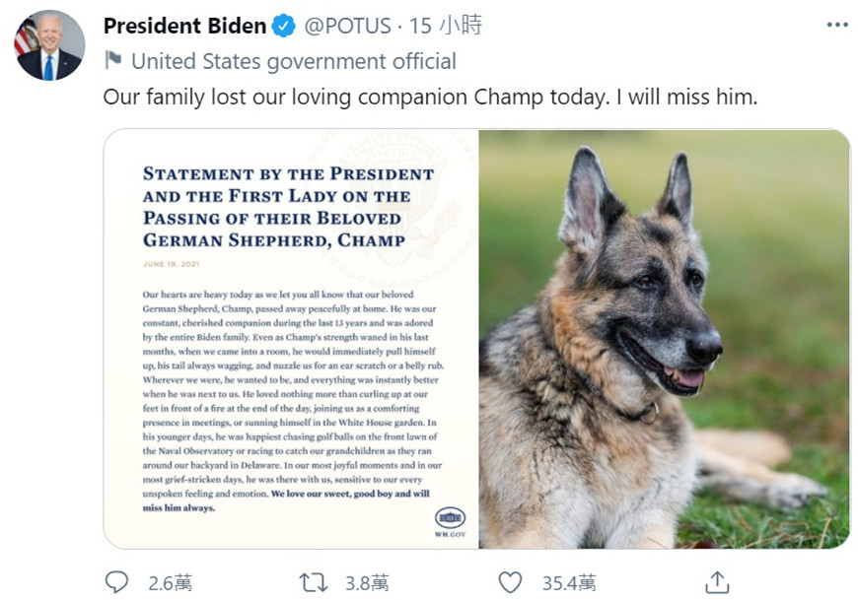Click the retweet arrows icon
The height and width of the screenshot is (600, 858).
click(x=314, y=582)
